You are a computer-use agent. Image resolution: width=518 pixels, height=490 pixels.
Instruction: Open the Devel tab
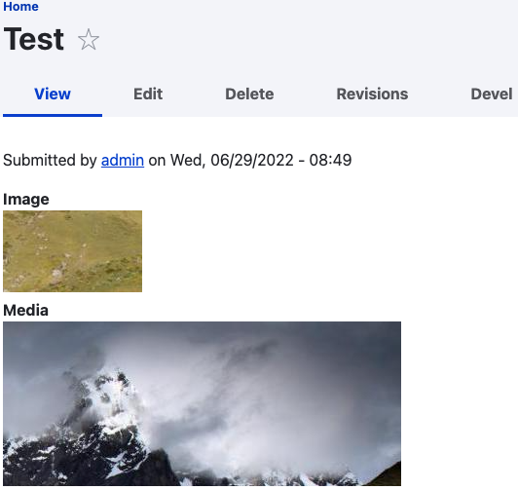coord(492,94)
